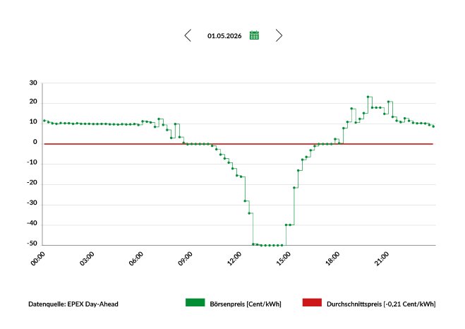Click the red average price line

238,144
